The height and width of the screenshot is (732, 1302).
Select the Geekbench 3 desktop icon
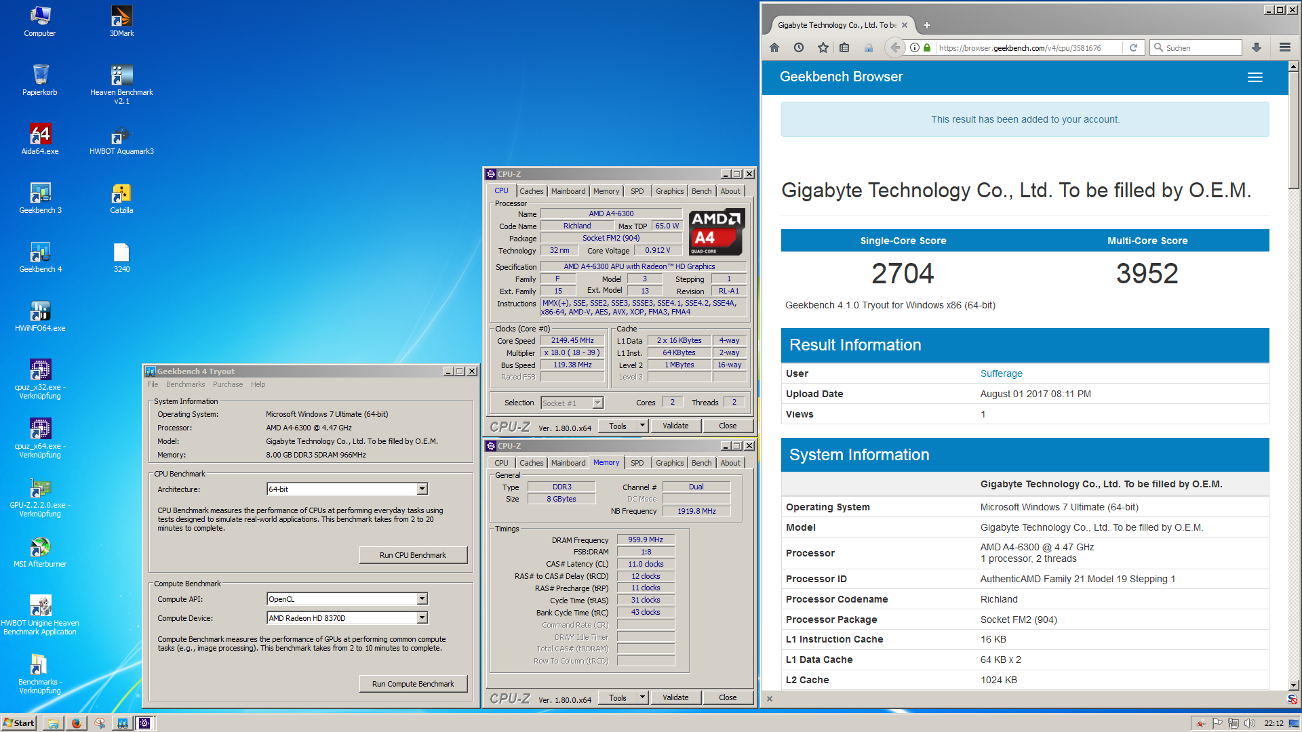[x=40, y=198]
